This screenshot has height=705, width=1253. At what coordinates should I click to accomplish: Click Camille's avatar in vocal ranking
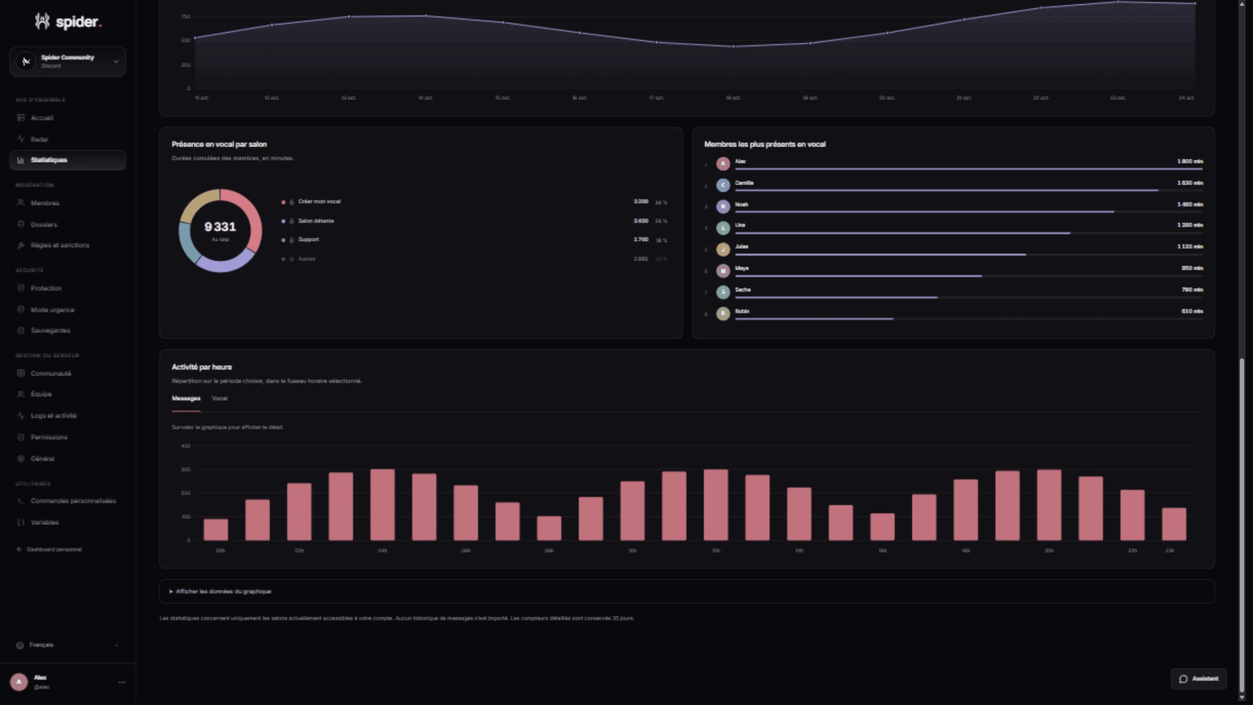click(x=723, y=185)
